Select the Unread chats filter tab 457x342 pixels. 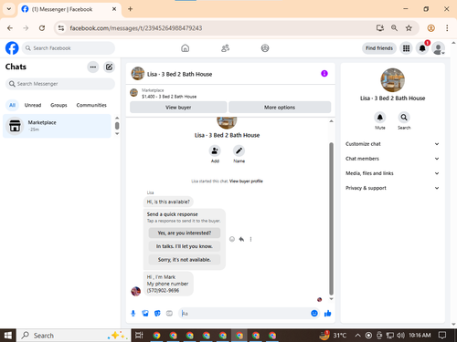pyautogui.click(x=33, y=105)
